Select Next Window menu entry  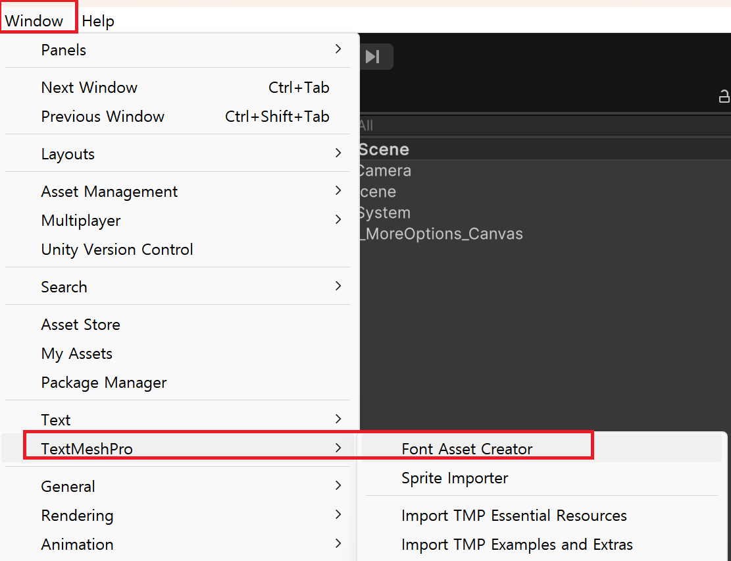[x=178, y=88]
